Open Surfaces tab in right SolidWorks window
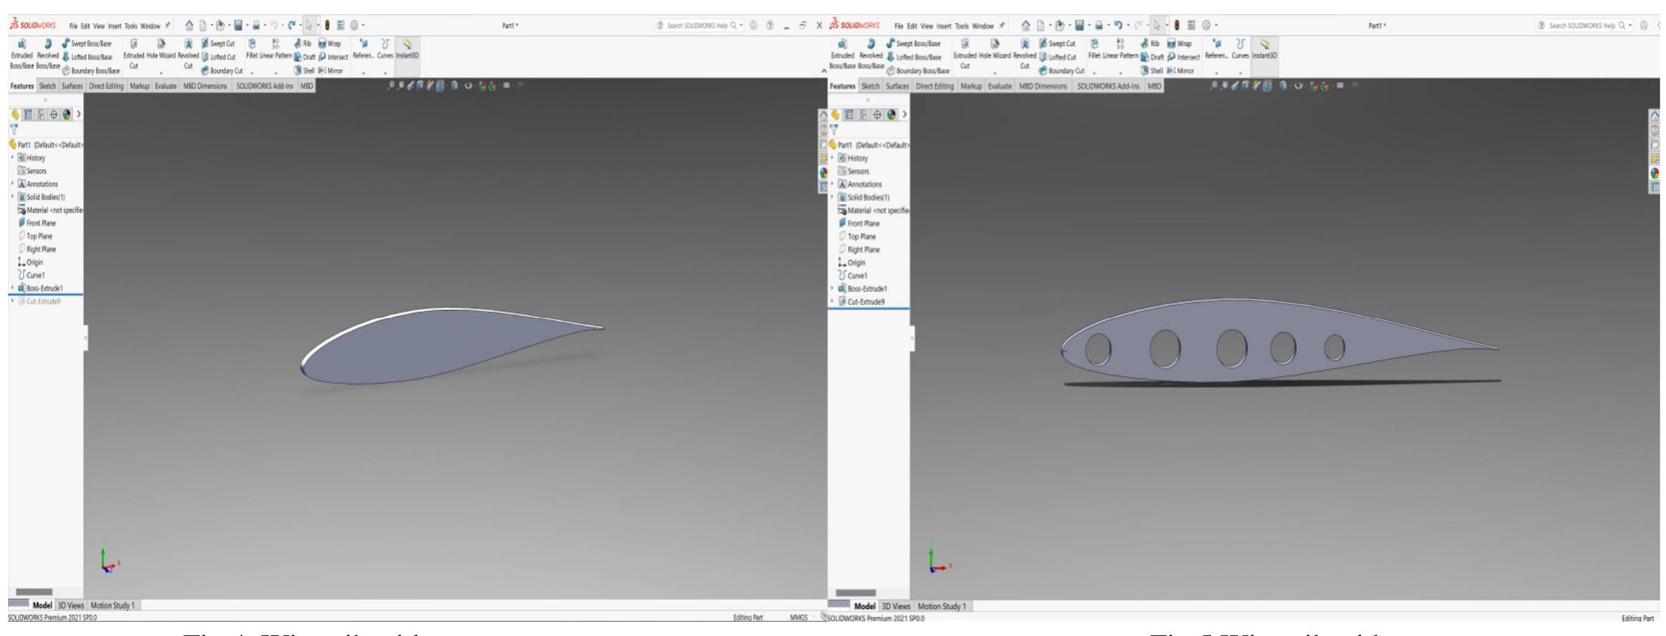This screenshot has width=1666, height=636. (897, 86)
